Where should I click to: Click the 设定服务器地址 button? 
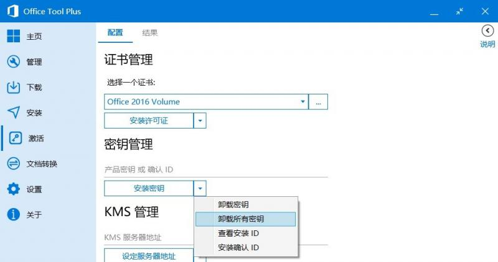(149, 256)
